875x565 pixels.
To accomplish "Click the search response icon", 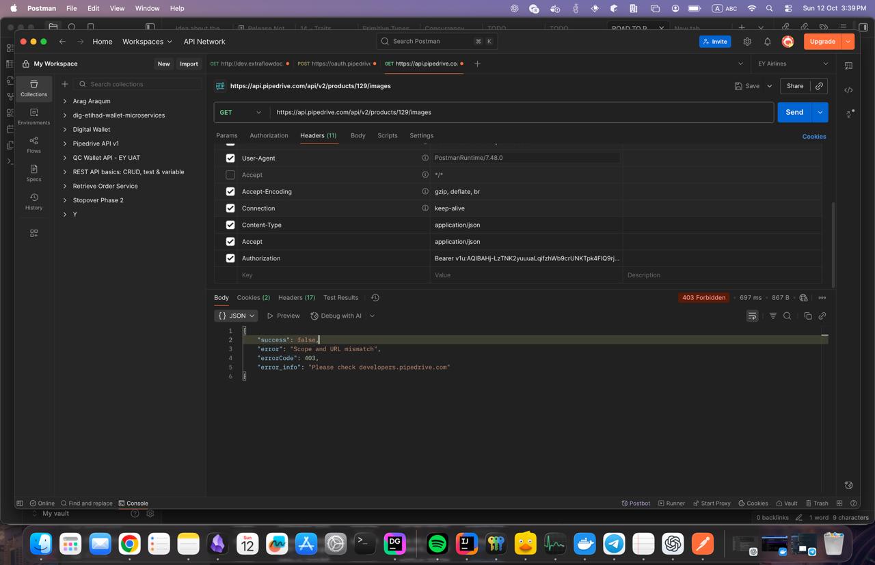I will pyautogui.click(x=787, y=316).
